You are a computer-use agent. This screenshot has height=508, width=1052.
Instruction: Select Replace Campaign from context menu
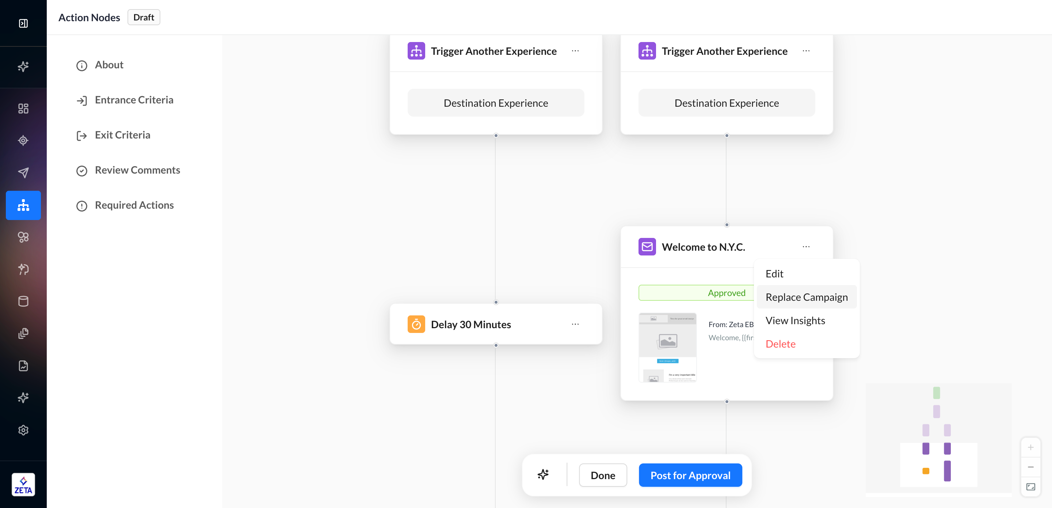click(806, 297)
